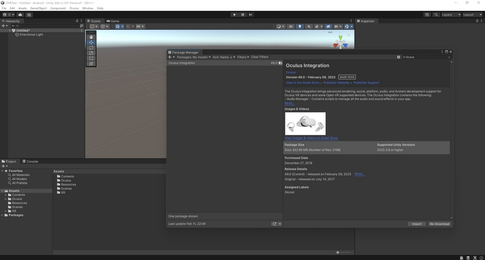Open the Window menu

coord(88,8)
